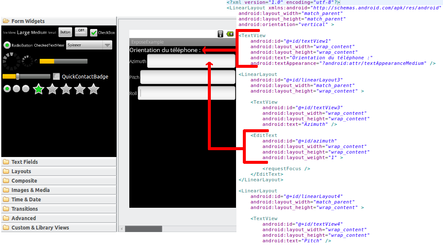The width and height of the screenshot is (443, 247).
Task: Click the green star rating icon
Action: 39,89
